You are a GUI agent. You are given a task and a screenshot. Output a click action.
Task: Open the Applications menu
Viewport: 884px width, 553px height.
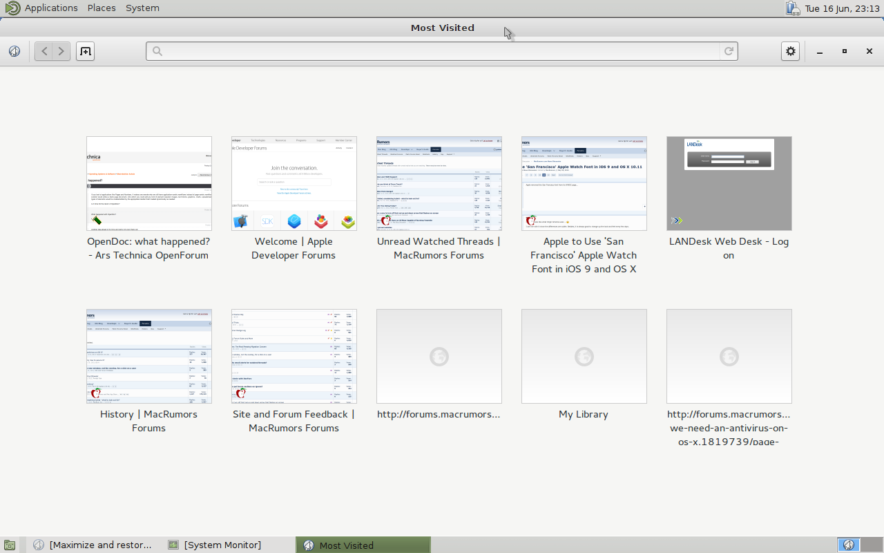point(51,8)
